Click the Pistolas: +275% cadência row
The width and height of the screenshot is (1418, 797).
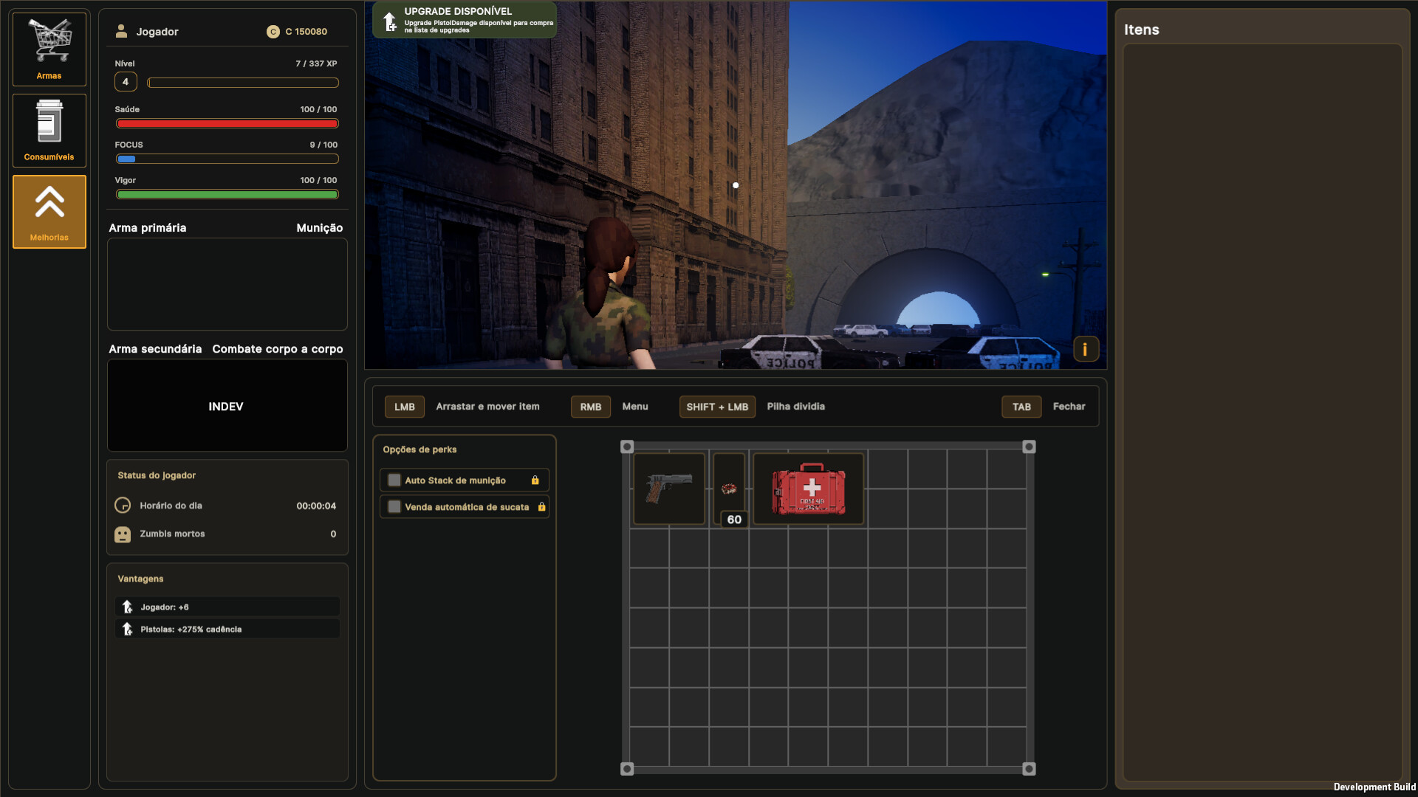click(x=227, y=629)
